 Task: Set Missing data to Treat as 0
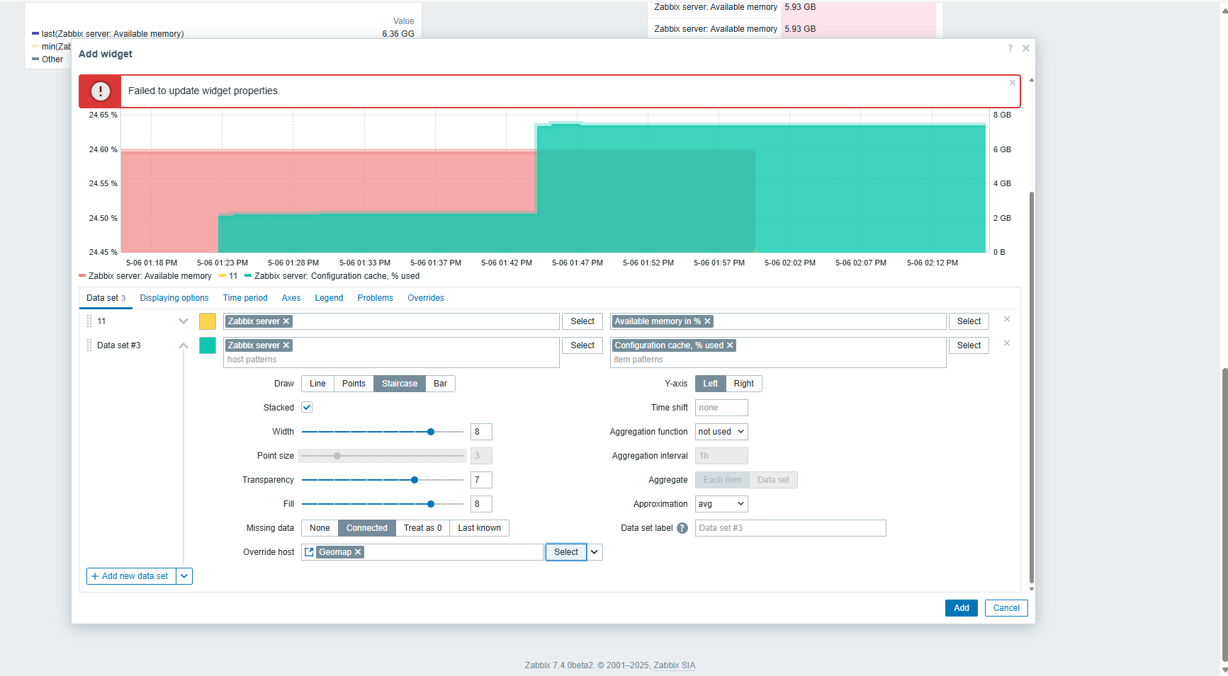tap(422, 528)
